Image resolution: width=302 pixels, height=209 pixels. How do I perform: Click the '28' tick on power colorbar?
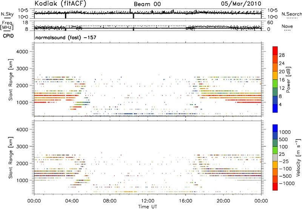(x=282, y=55)
